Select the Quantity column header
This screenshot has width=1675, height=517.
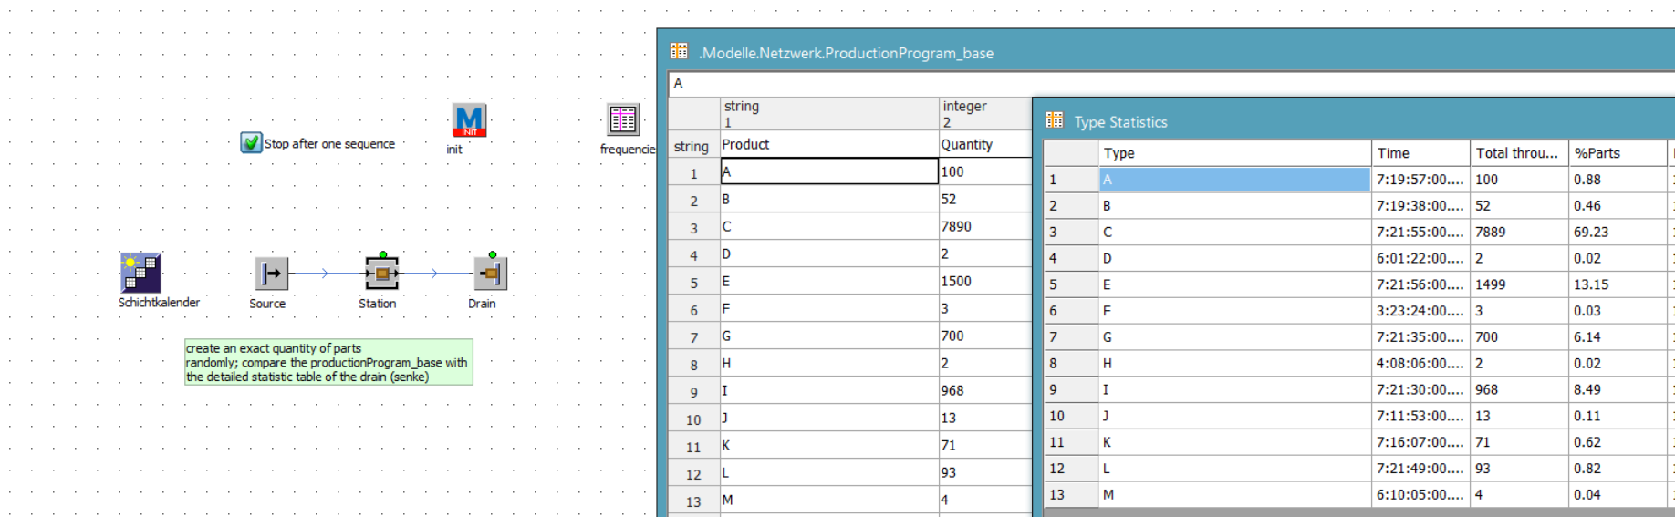tap(983, 144)
